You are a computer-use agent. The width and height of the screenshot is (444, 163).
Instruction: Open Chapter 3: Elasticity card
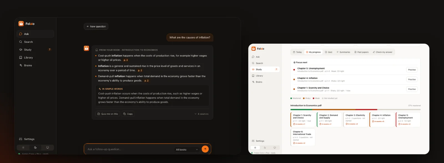355,120
